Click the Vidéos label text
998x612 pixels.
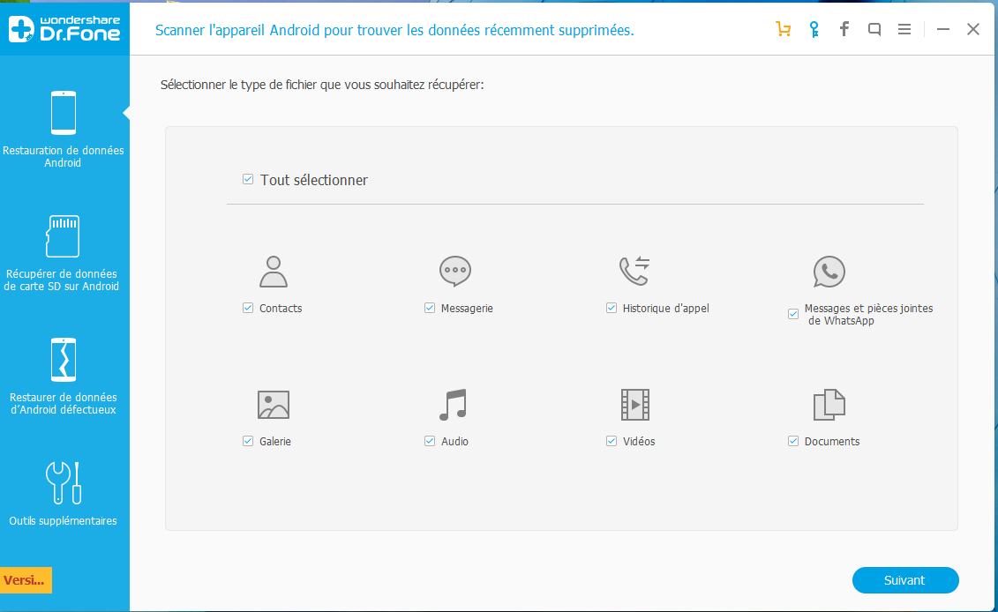[x=639, y=441]
